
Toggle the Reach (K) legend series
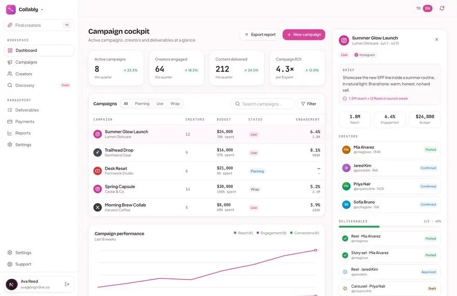coord(244,233)
